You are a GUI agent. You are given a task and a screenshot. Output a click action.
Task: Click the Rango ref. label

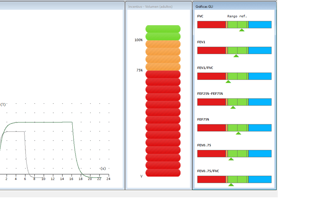coord(237,16)
